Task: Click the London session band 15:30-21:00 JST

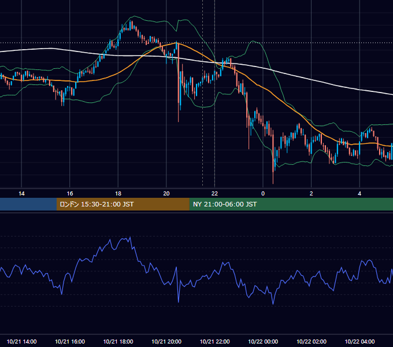Action: pos(123,204)
